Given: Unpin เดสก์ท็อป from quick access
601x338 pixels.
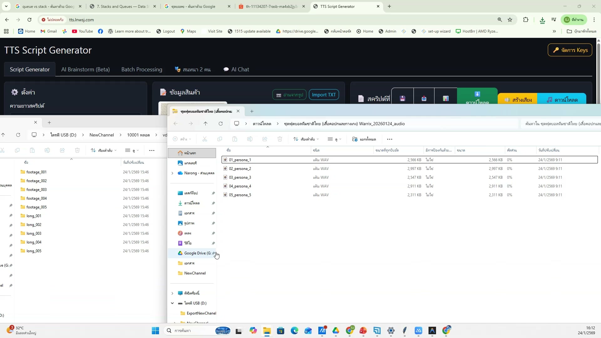Looking at the screenshot, I should 213,193.
